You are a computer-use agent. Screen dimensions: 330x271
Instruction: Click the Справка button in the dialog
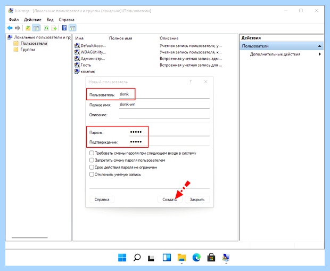(102, 200)
